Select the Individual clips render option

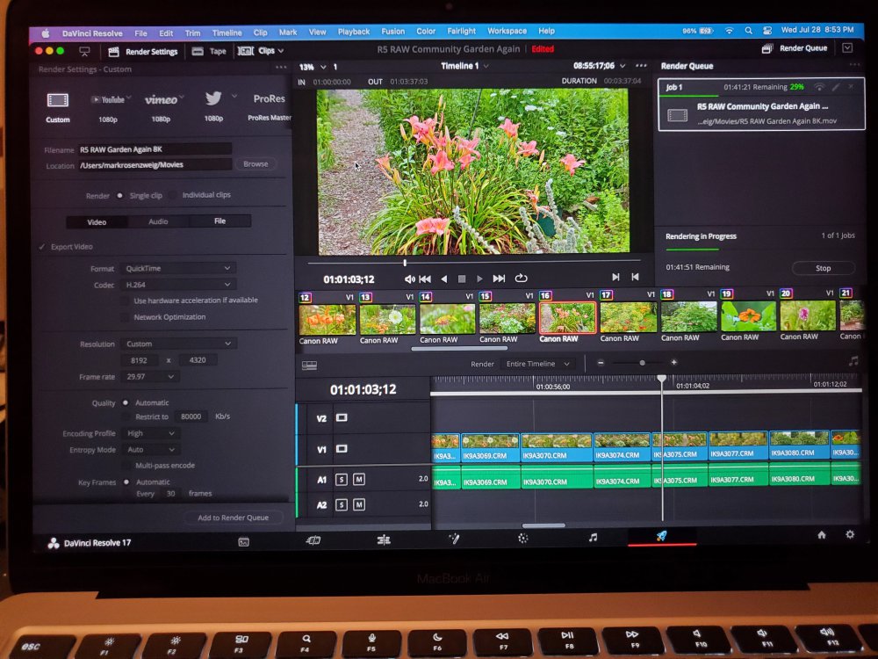[x=172, y=195]
